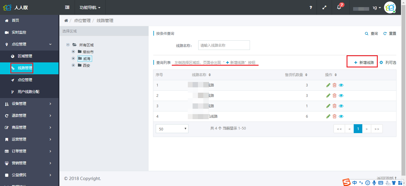Screen dimensions: 406x186
Task: Open the page size 50 dropdown
Action: click(x=172, y=129)
